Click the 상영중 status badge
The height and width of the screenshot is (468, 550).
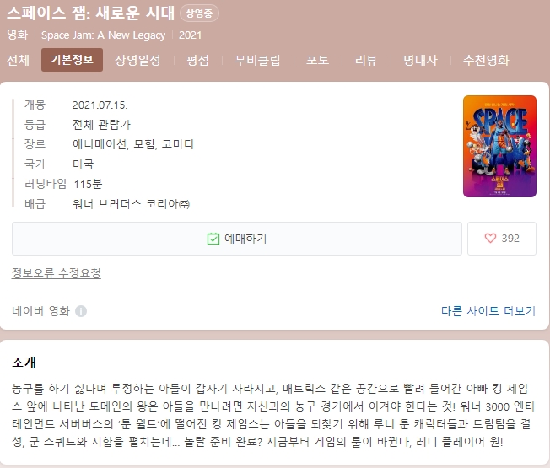(199, 13)
